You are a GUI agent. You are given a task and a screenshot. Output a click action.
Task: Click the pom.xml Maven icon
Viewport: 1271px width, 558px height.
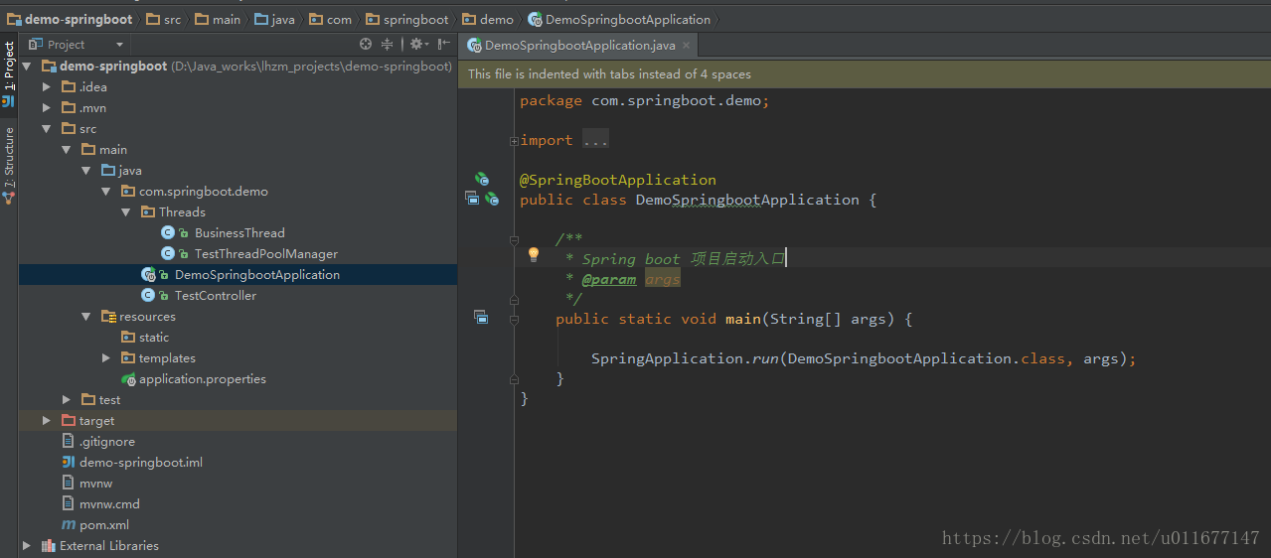click(x=69, y=525)
